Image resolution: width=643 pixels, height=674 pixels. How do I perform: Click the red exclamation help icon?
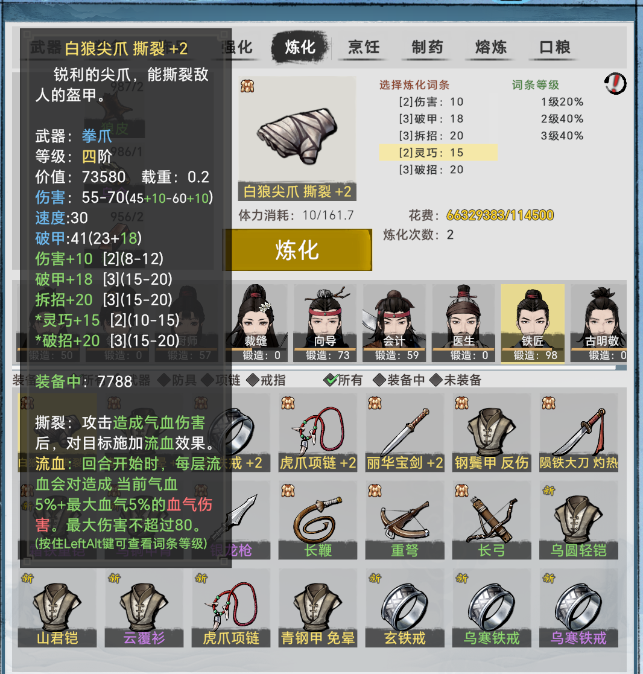click(x=615, y=83)
